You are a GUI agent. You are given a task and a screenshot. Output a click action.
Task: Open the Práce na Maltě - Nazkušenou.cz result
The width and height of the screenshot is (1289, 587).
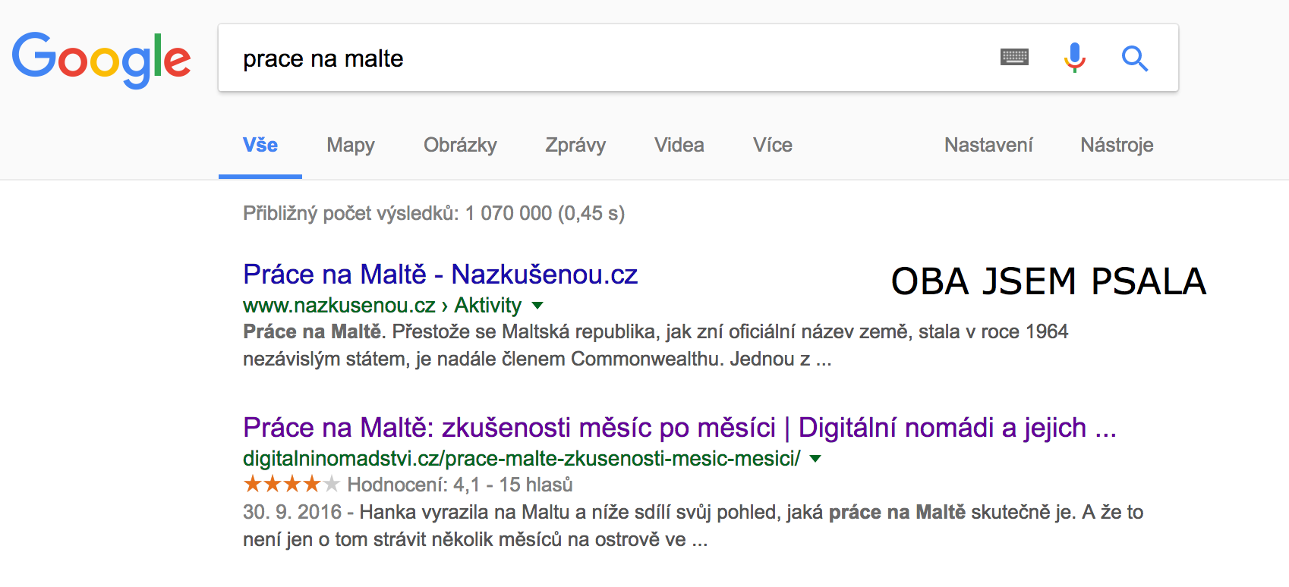(x=440, y=274)
